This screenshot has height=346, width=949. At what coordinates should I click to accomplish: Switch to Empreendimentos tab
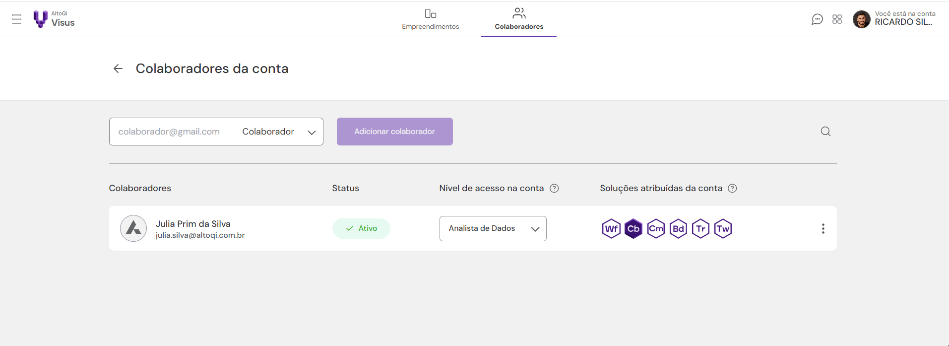click(431, 19)
